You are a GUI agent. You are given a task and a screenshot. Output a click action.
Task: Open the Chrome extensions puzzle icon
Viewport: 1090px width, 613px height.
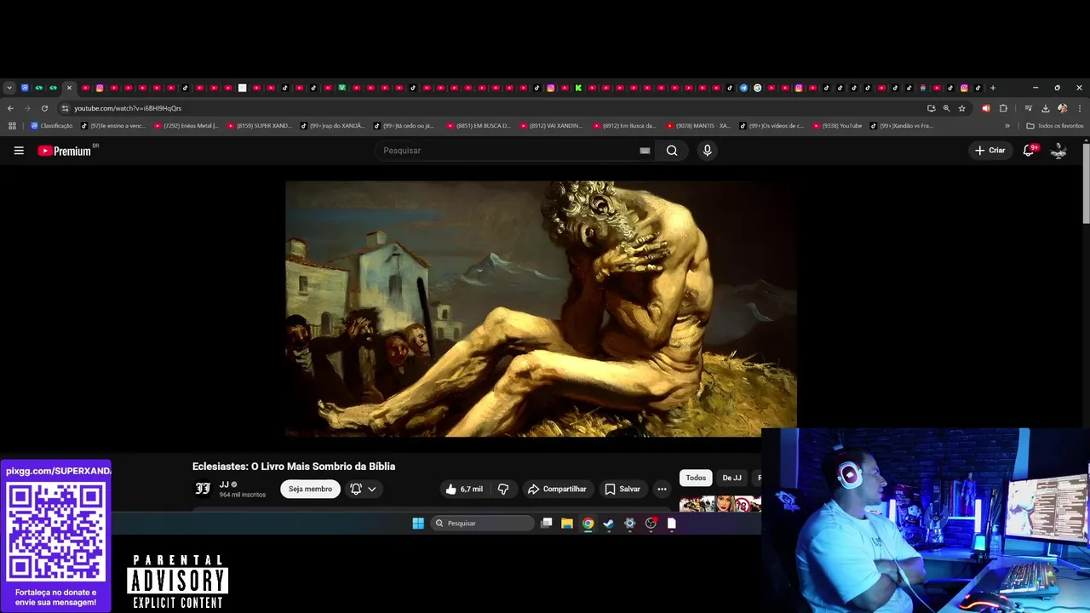click(1003, 108)
